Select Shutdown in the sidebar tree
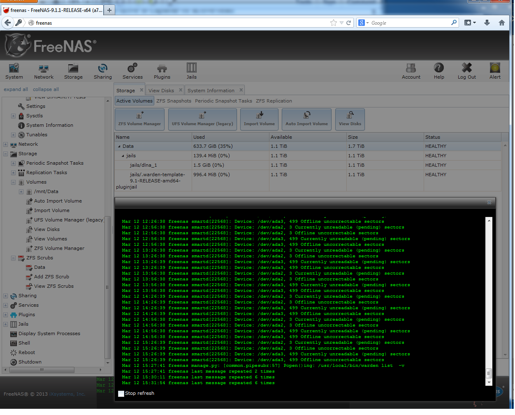The image size is (515, 415). pyautogui.click(x=30, y=362)
